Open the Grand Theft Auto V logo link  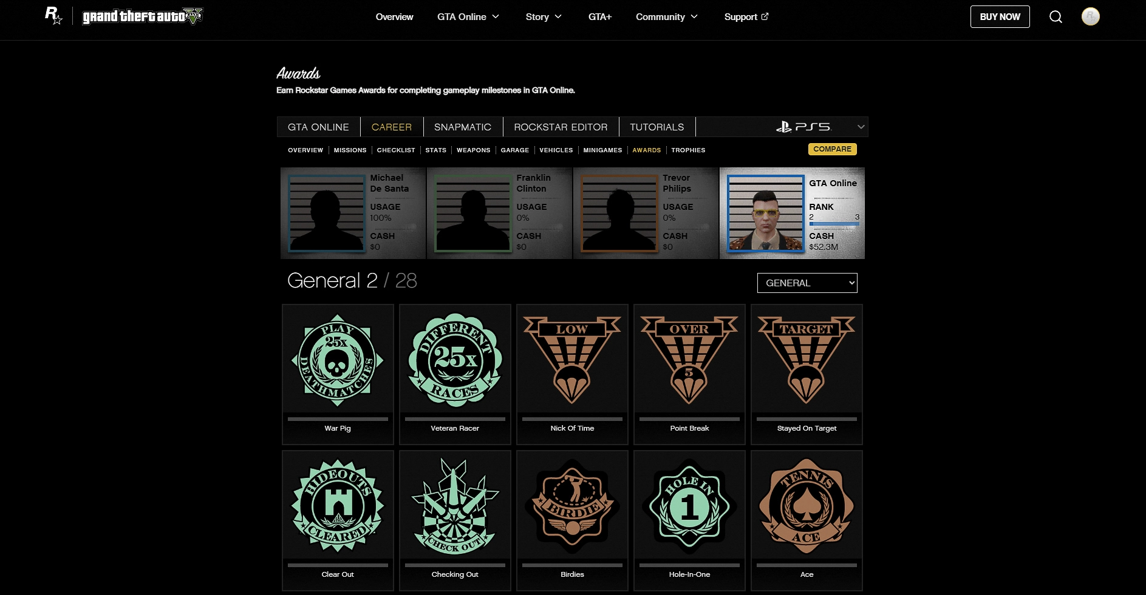point(143,16)
